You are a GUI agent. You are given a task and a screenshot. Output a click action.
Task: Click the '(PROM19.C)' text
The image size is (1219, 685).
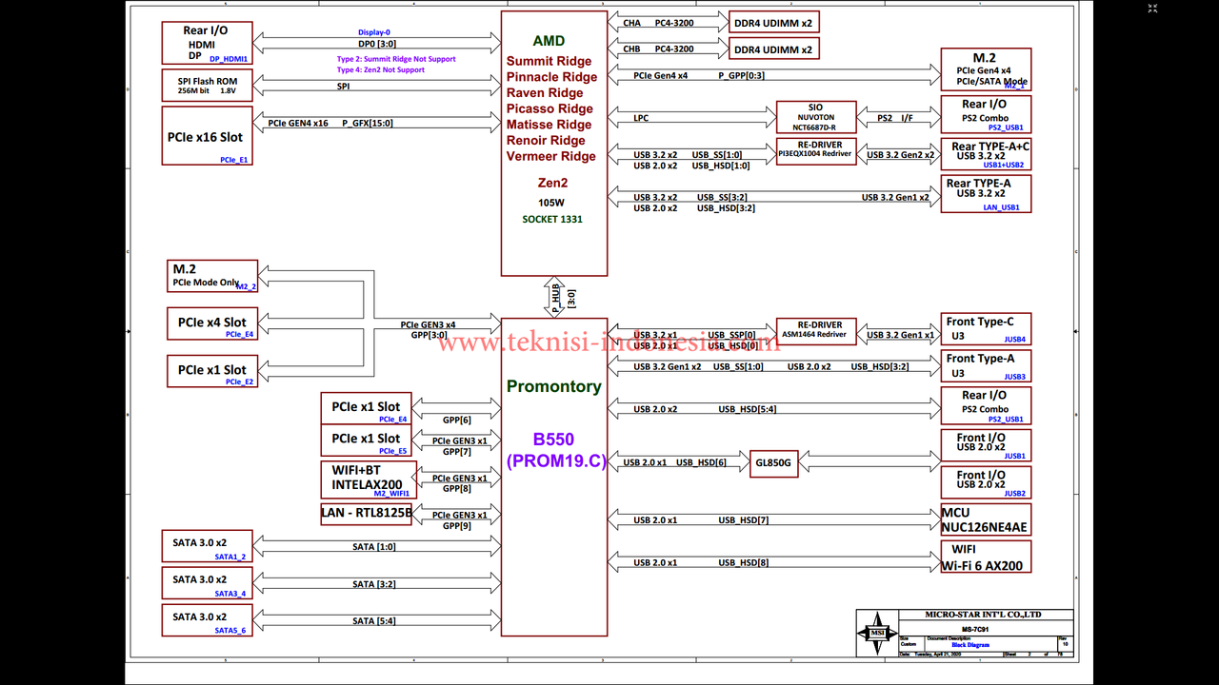556,460
